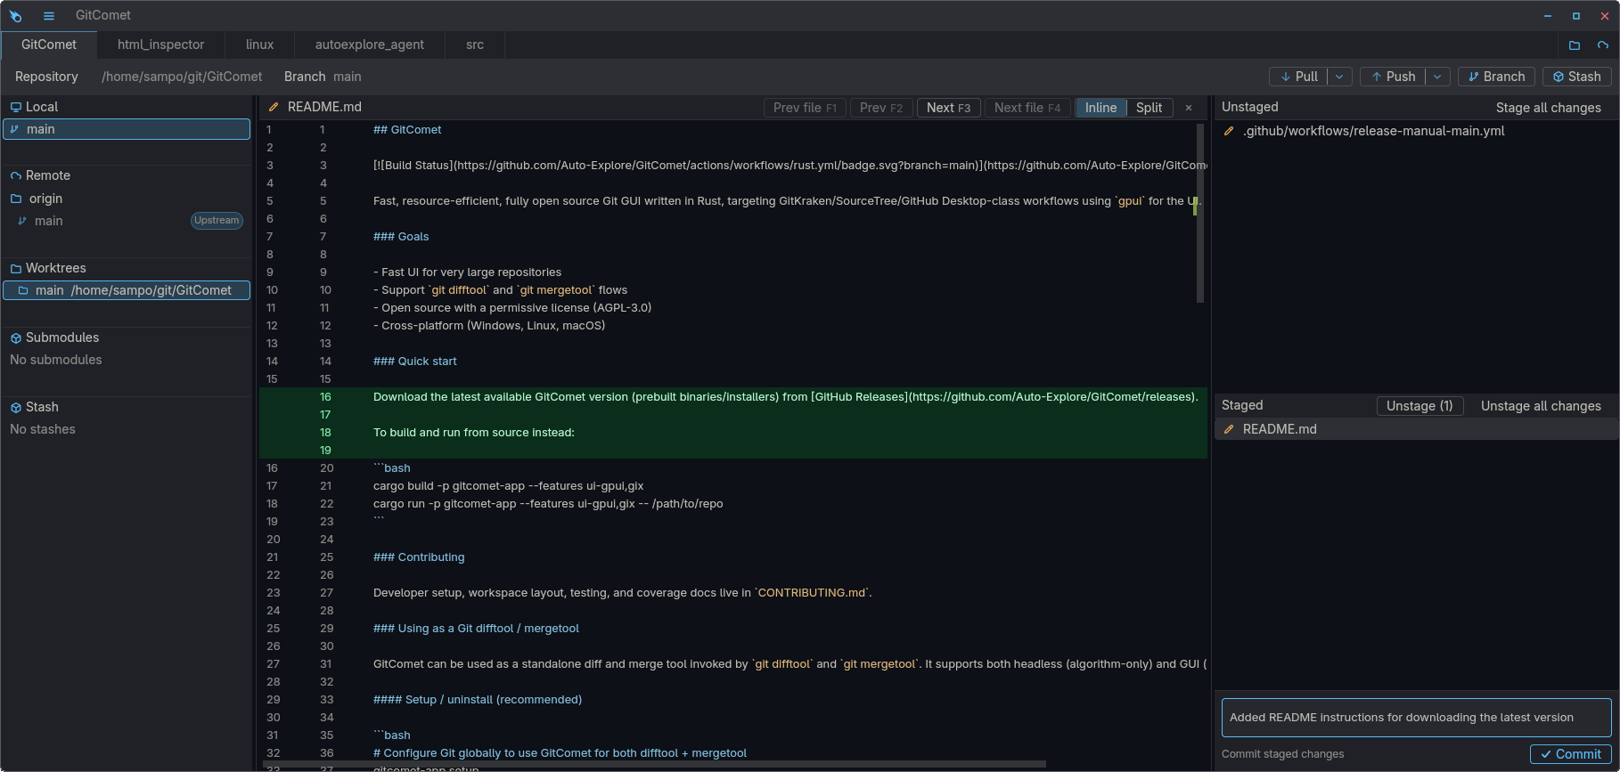Select unstaged release-manual-main.yml file
1620x772 pixels.
tap(1416, 131)
